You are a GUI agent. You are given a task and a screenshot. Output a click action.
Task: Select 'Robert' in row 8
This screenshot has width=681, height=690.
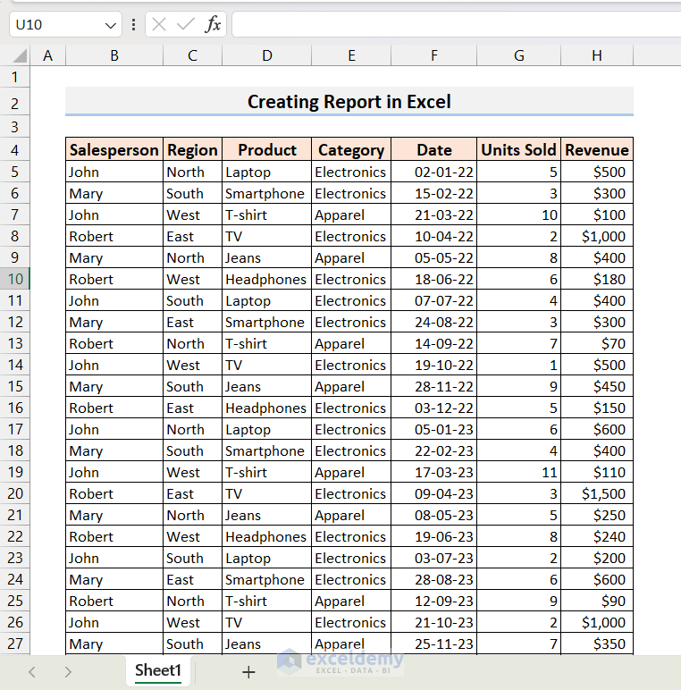(114, 236)
